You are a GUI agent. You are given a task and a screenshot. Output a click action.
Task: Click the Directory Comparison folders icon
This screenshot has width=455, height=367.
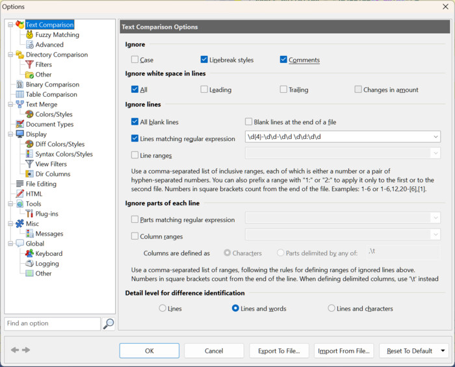pos(19,55)
